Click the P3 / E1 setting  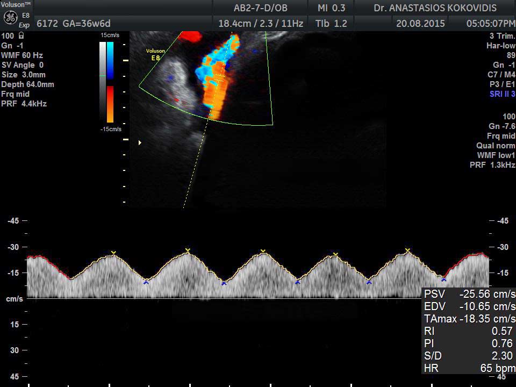tap(502, 84)
